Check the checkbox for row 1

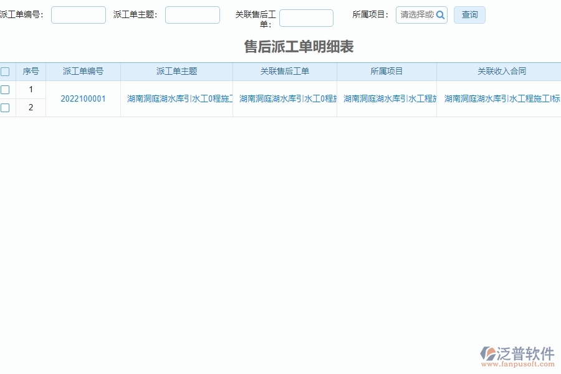pyautogui.click(x=6, y=89)
